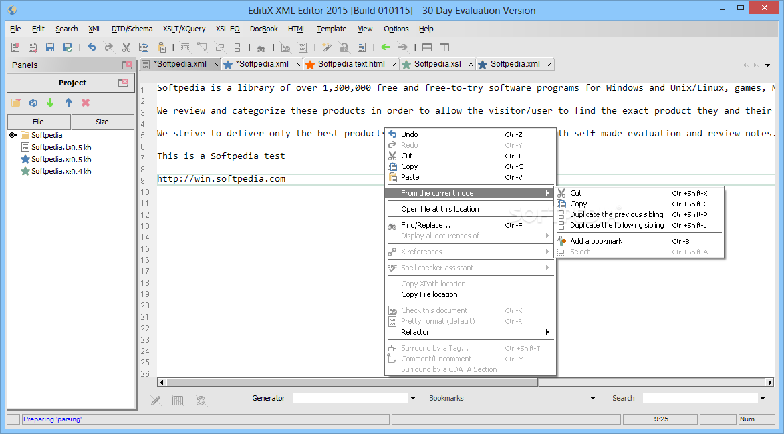Close the Project panel with its corner icon
This screenshot has height=434, width=784.
pos(123,82)
